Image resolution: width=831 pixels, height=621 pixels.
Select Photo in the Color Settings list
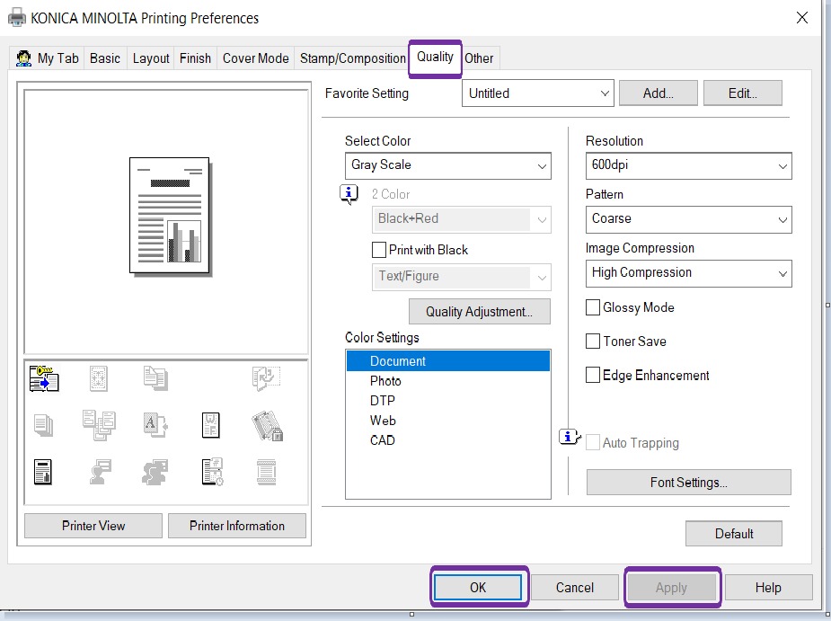[385, 380]
